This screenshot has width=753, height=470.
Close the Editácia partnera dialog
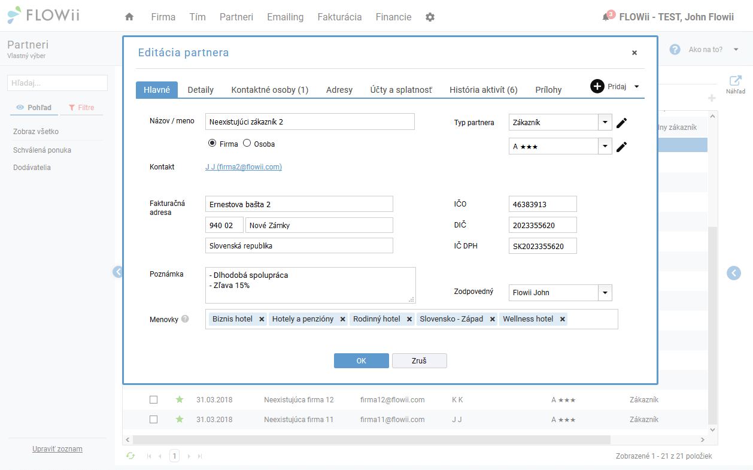634,53
